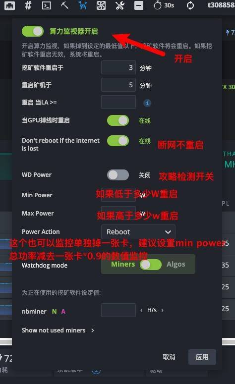This screenshot has height=384, width=235.
Task: Click the blue info icon beside LA field
Action: point(147,103)
